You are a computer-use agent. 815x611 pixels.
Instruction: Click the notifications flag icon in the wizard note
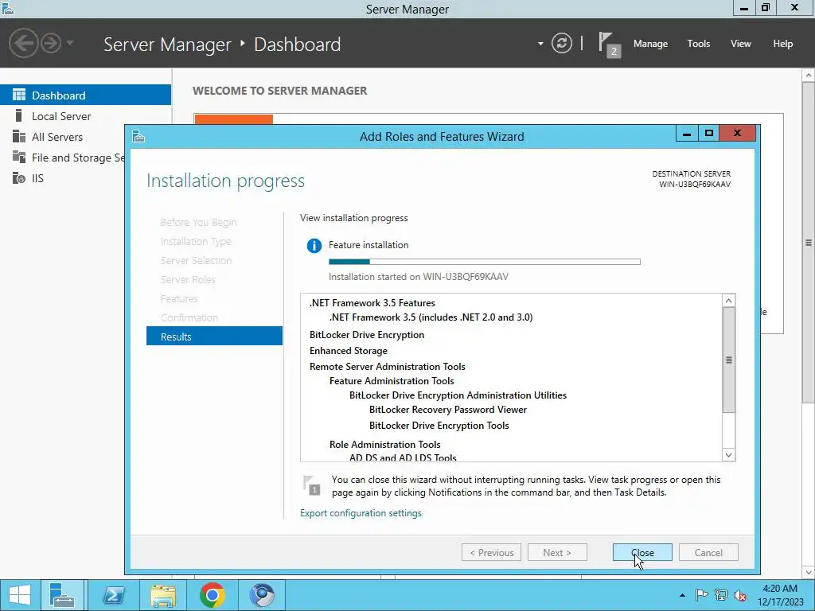click(312, 485)
